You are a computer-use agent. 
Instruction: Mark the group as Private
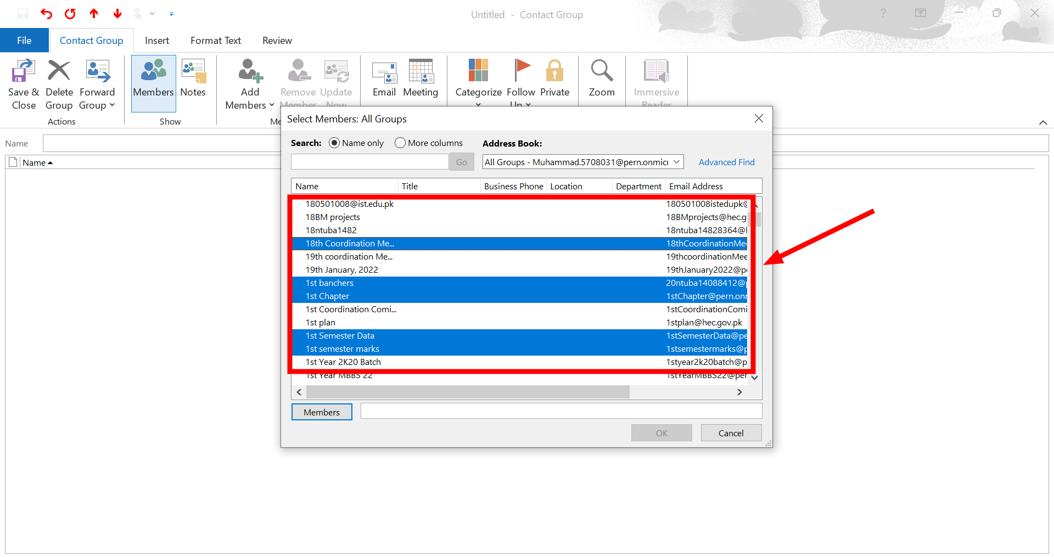tap(554, 71)
